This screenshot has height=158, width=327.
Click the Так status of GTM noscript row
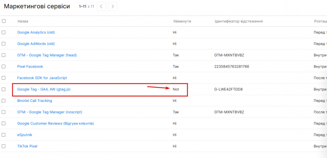[x=176, y=112]
